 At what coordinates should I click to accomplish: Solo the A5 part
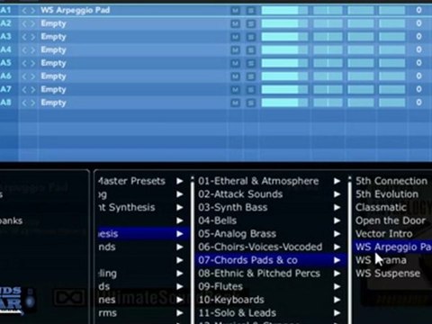pos(251,63)
